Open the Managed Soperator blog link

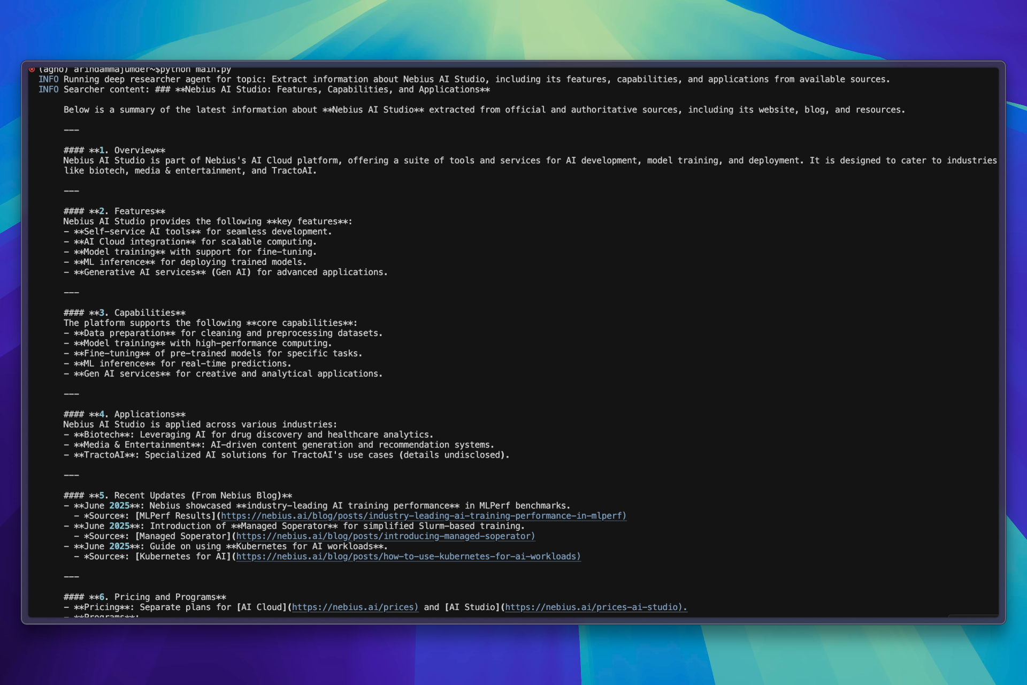click(385, 536)
